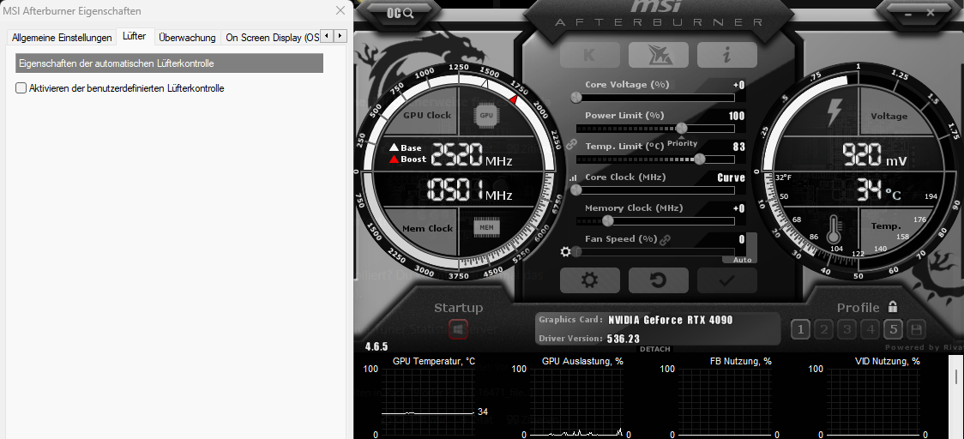
Task: Open curve editor icon beside Core Clock
Action: point(572,177)
